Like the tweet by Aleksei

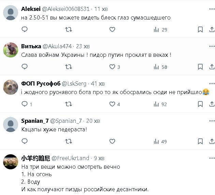tap(112, 30)
